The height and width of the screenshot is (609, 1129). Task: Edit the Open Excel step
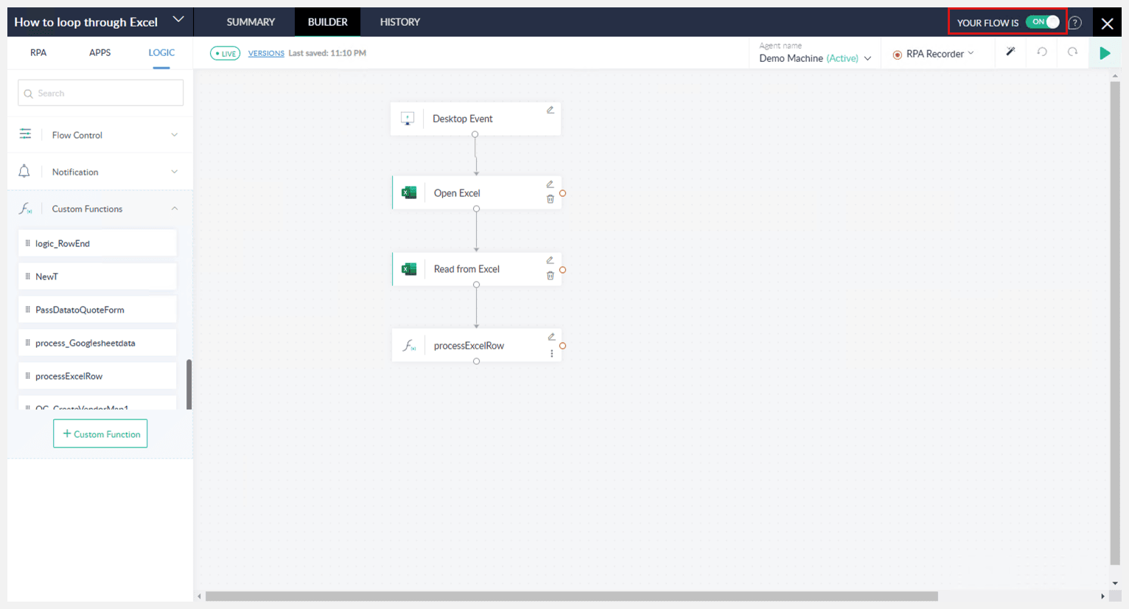click(550, 184)
